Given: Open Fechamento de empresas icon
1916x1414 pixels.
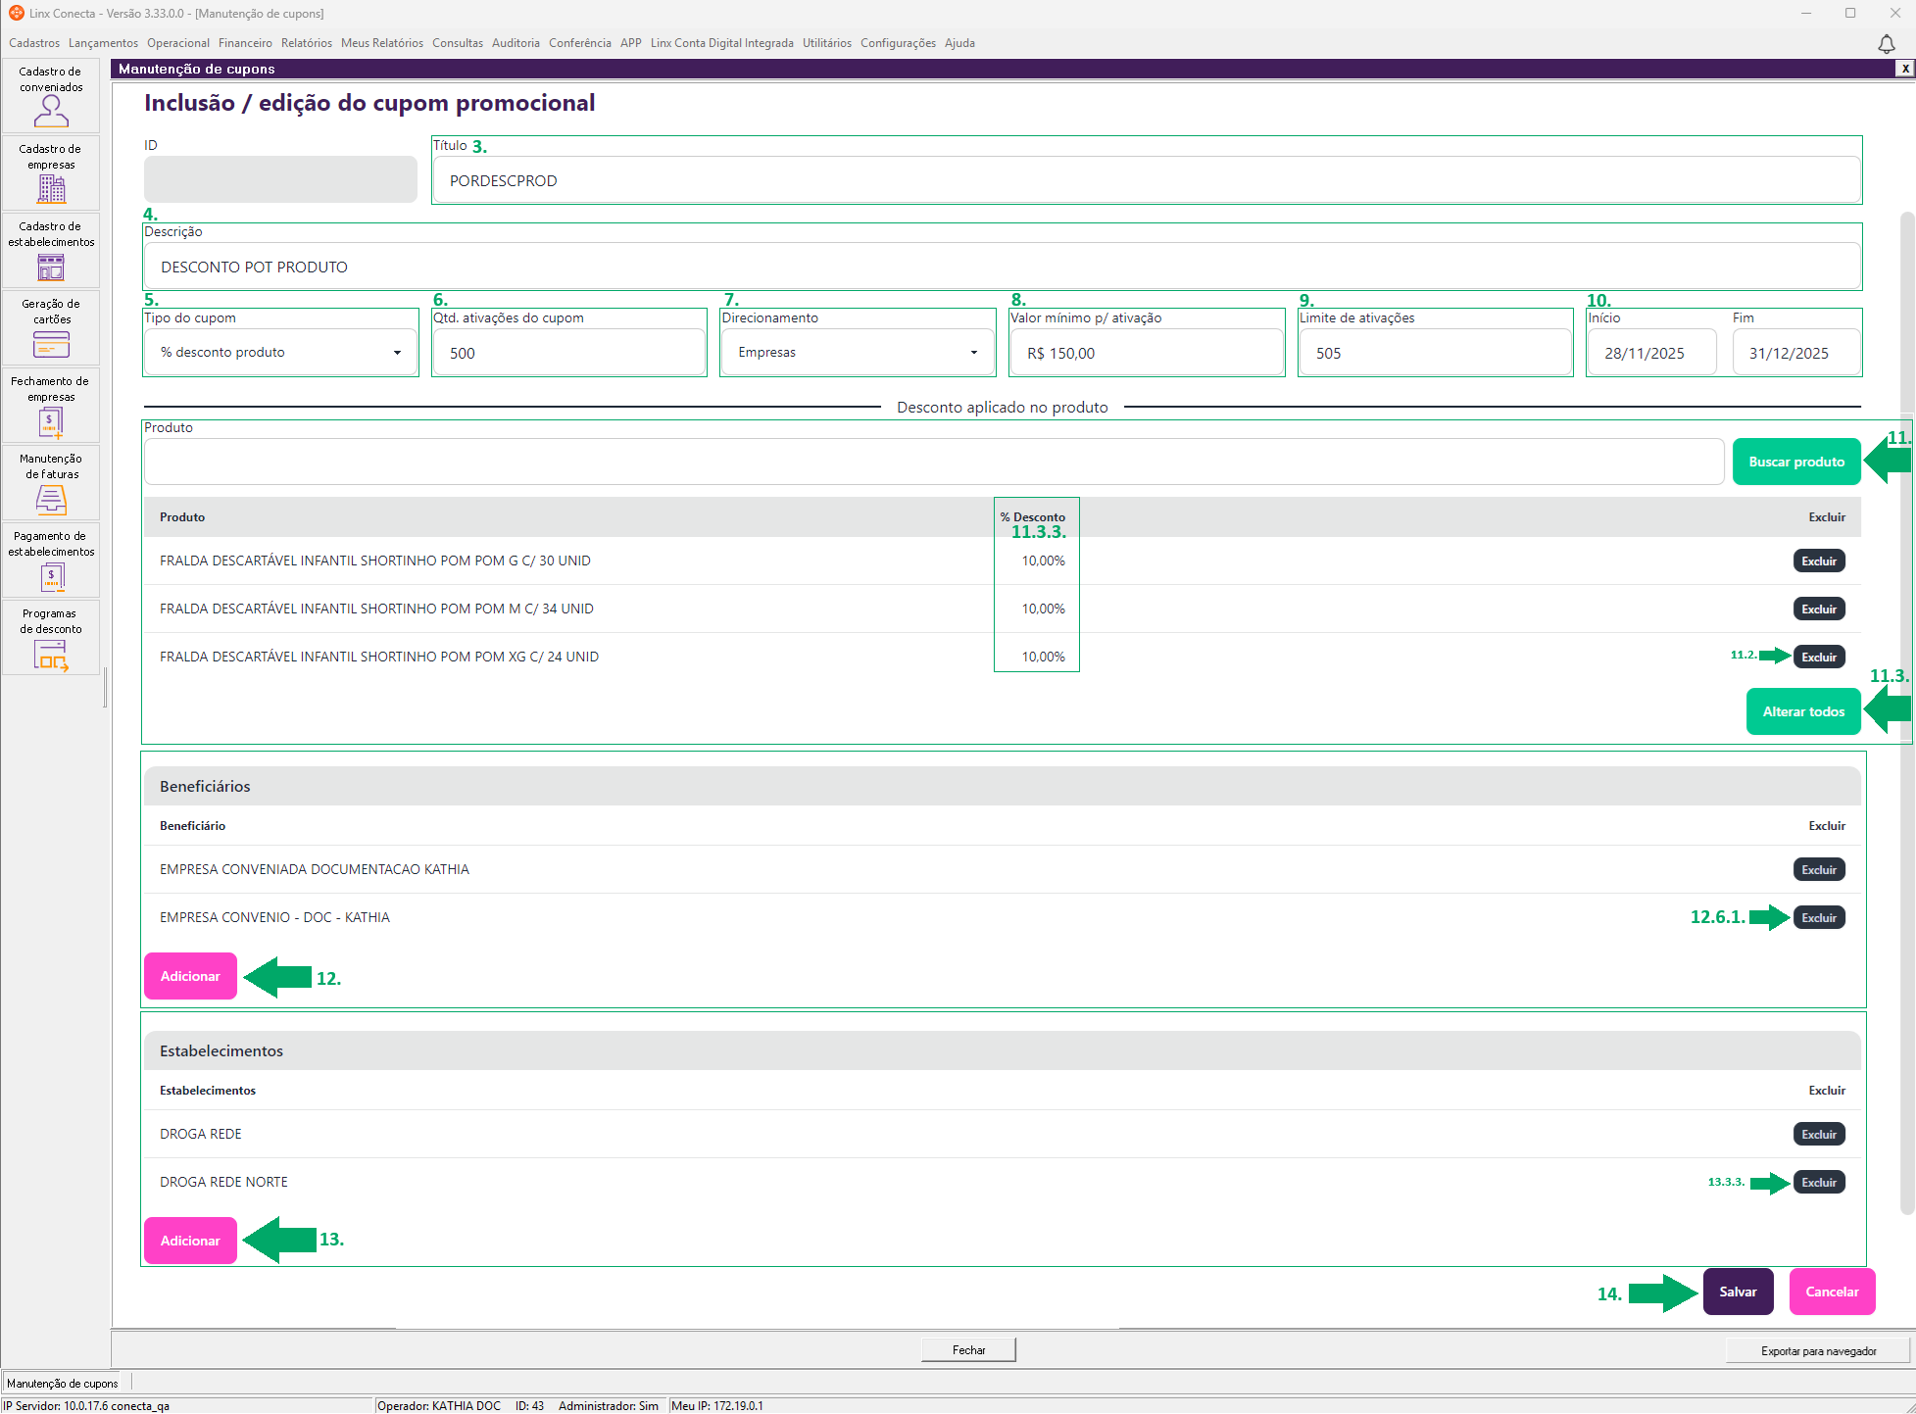Looking at the screenshot, I should (x=51, y=421).
